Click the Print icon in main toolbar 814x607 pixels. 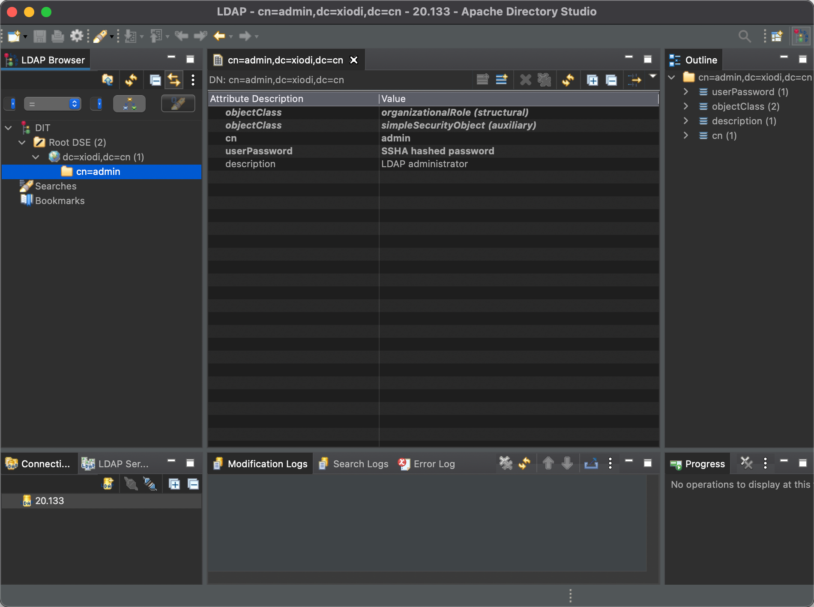(57, 36)
